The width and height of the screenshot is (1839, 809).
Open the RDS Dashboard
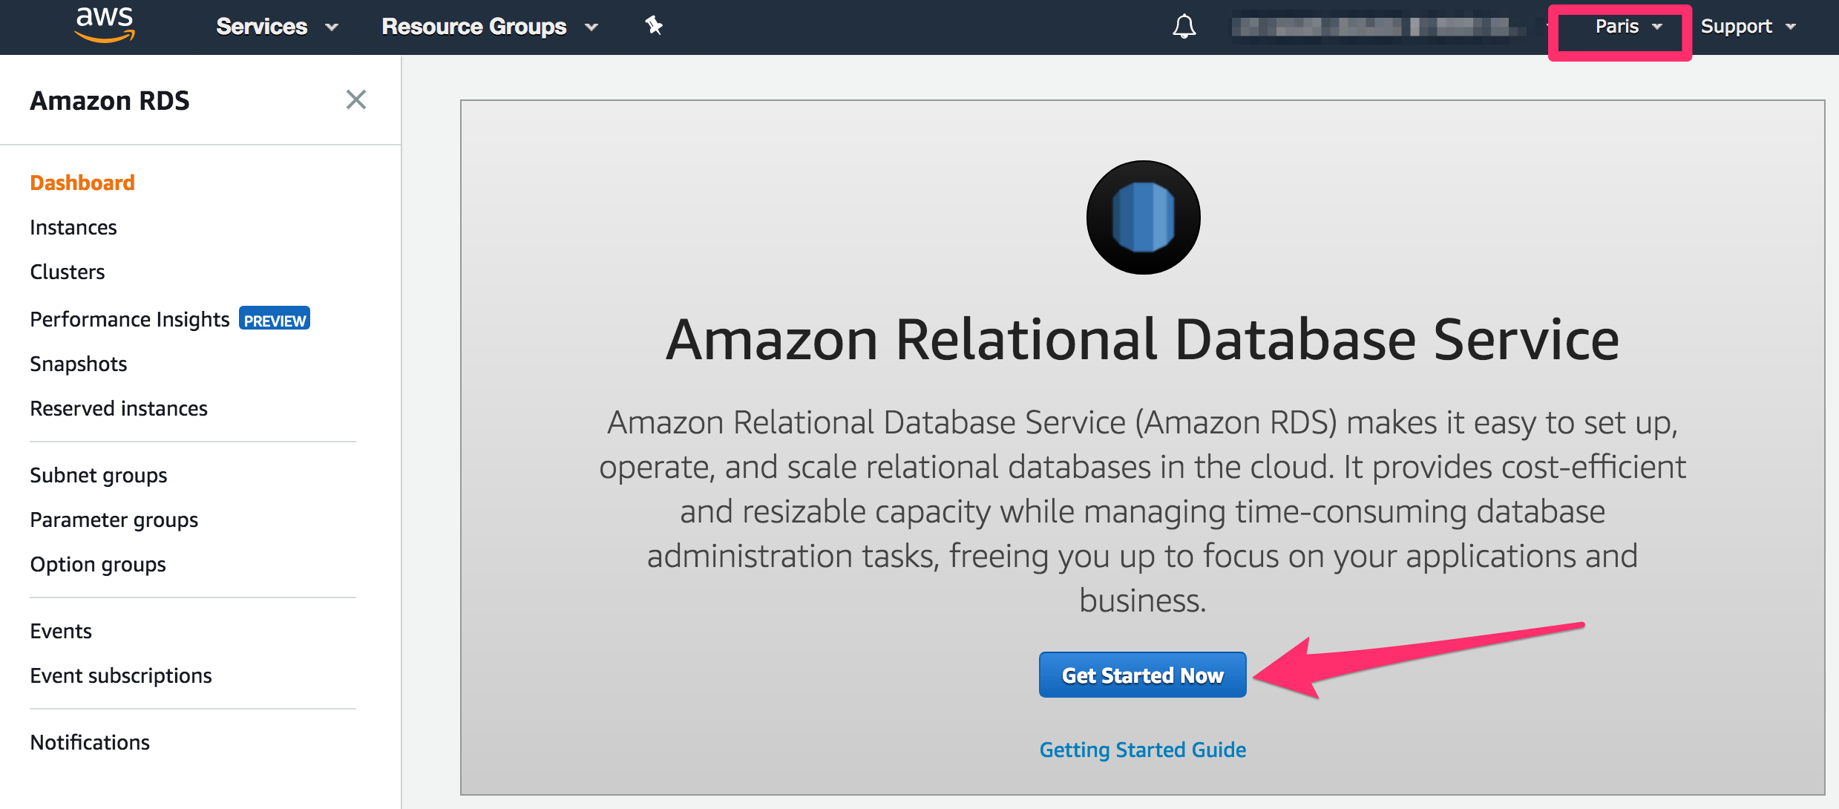point(82,182)
